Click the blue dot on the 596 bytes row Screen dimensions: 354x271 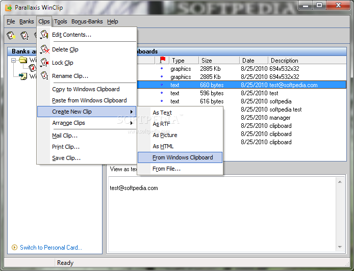(x=162, y=93)
